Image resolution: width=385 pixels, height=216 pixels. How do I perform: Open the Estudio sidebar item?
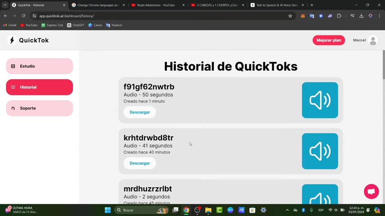point(40,66)
